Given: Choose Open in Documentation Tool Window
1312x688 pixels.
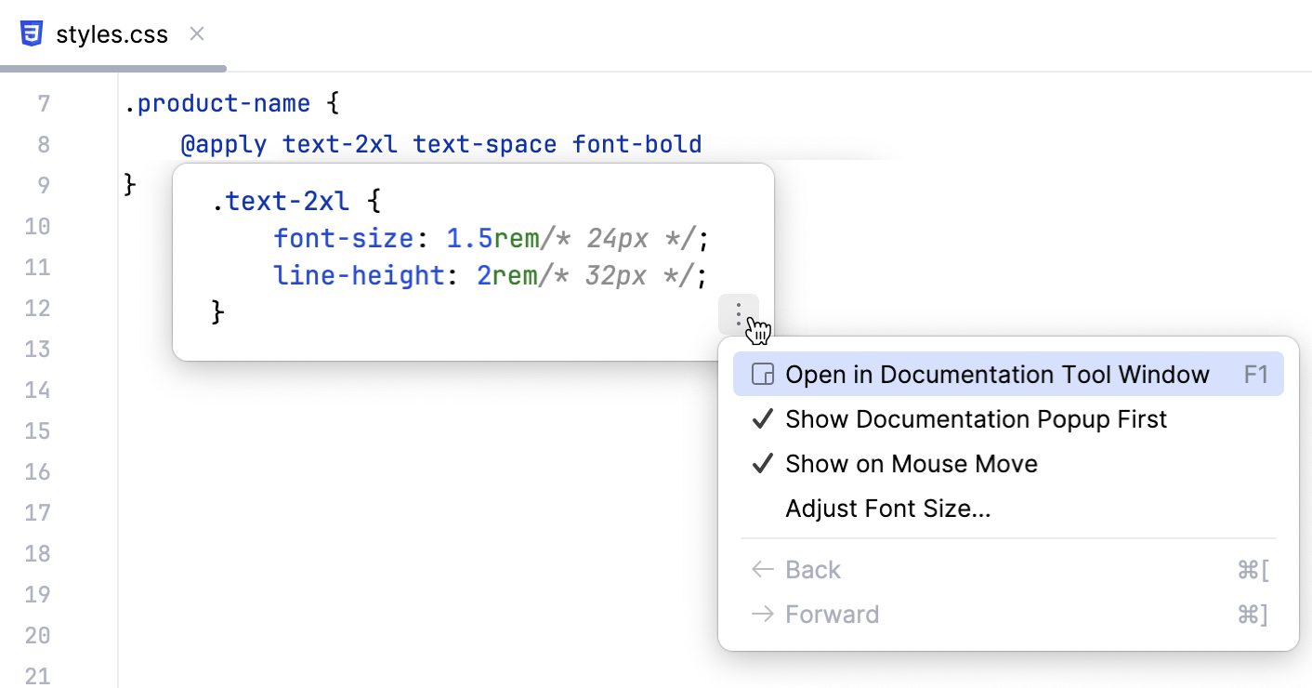Looking at the screenshot, I should pos(1008,375).
